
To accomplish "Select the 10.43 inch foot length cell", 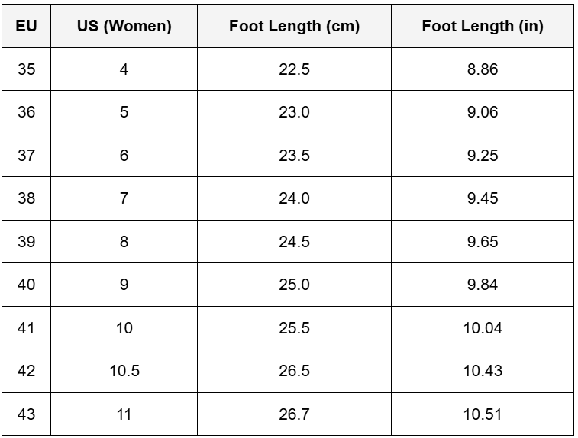I will coord(483,371).
